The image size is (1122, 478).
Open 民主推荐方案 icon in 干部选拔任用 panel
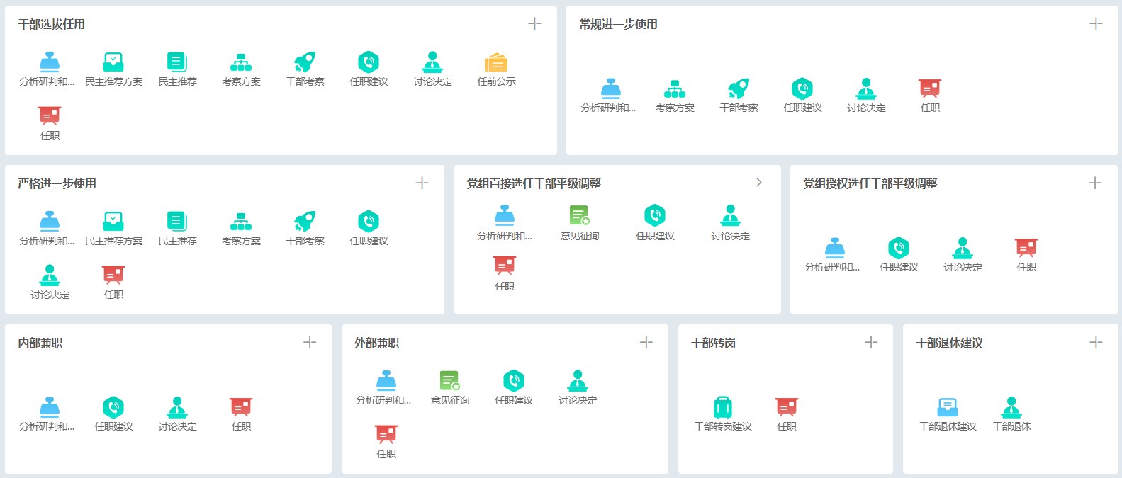tap(113, 62)
